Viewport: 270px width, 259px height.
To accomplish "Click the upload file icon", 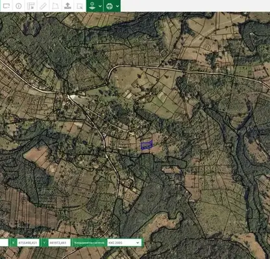I will point(67,6).
